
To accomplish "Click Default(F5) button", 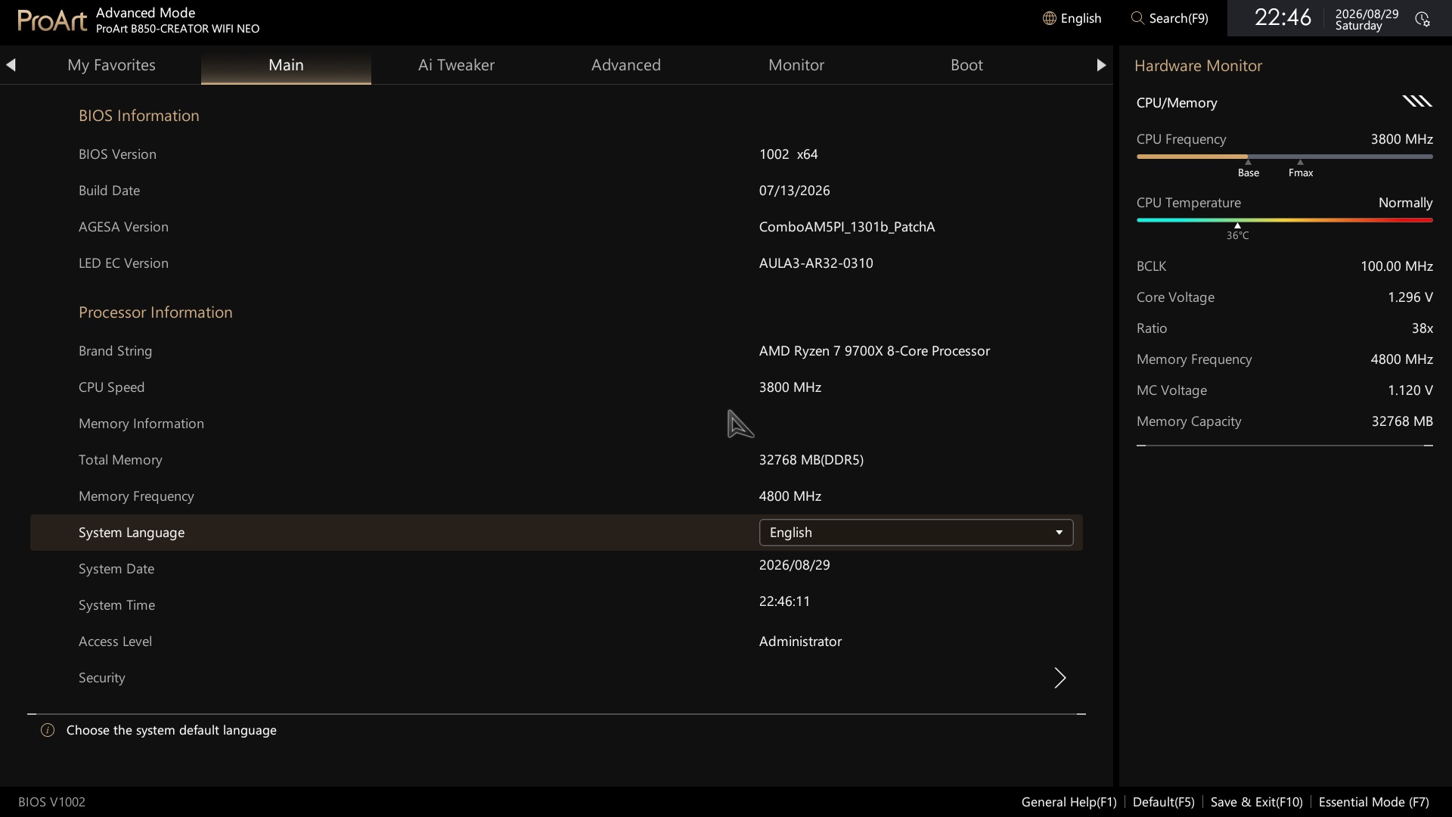I will pyautogui.click(x=1163, y=802).
